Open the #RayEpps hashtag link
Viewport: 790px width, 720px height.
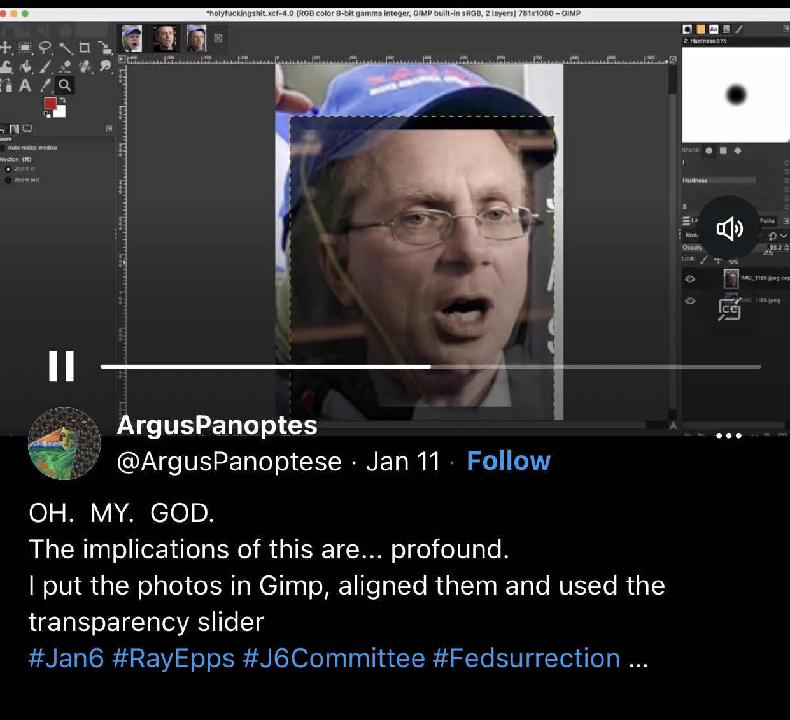pos(174,658)
